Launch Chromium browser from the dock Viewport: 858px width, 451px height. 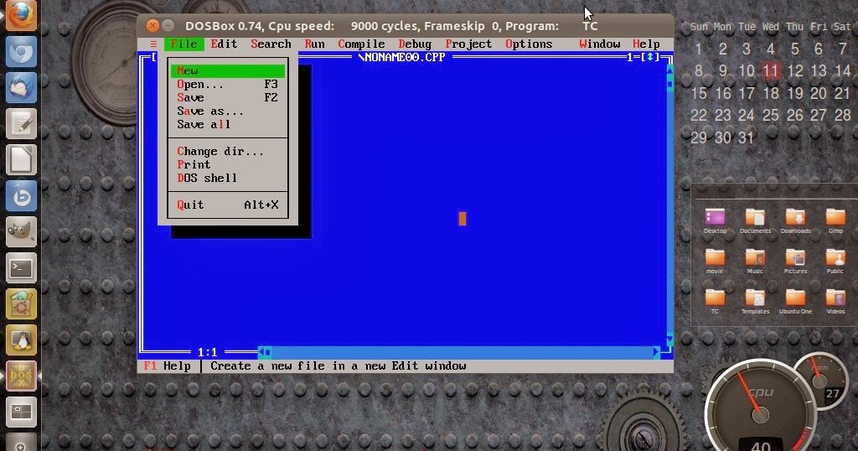(x=21, y=52)
